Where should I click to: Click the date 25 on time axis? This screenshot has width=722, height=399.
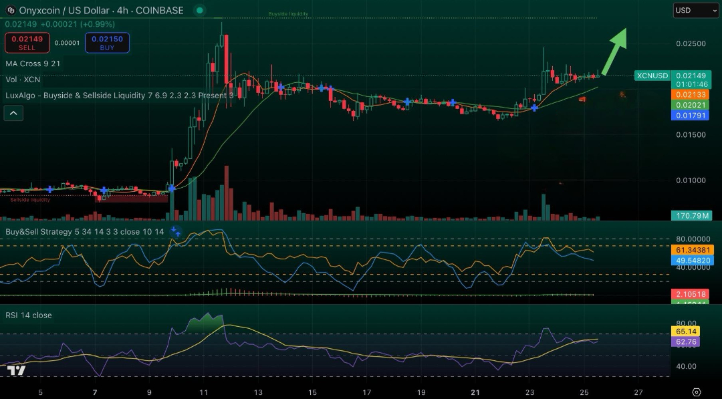(x=584, y=392)
